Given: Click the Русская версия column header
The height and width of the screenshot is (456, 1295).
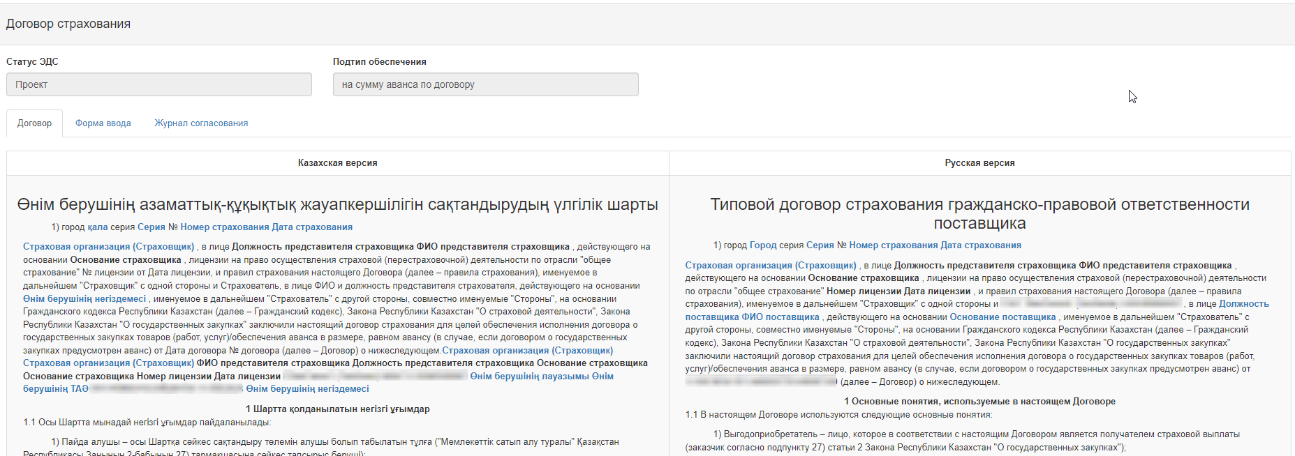Looking at the screenshot, I should click(x=979, y=163).
